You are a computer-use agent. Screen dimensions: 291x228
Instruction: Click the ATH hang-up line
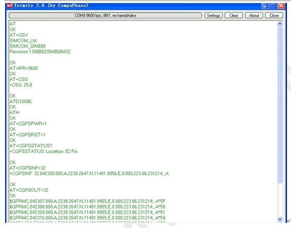(14, 113)
